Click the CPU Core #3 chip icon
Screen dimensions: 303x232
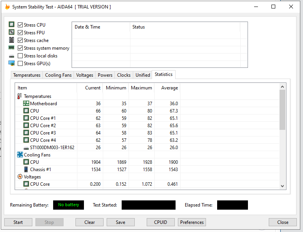26,133
